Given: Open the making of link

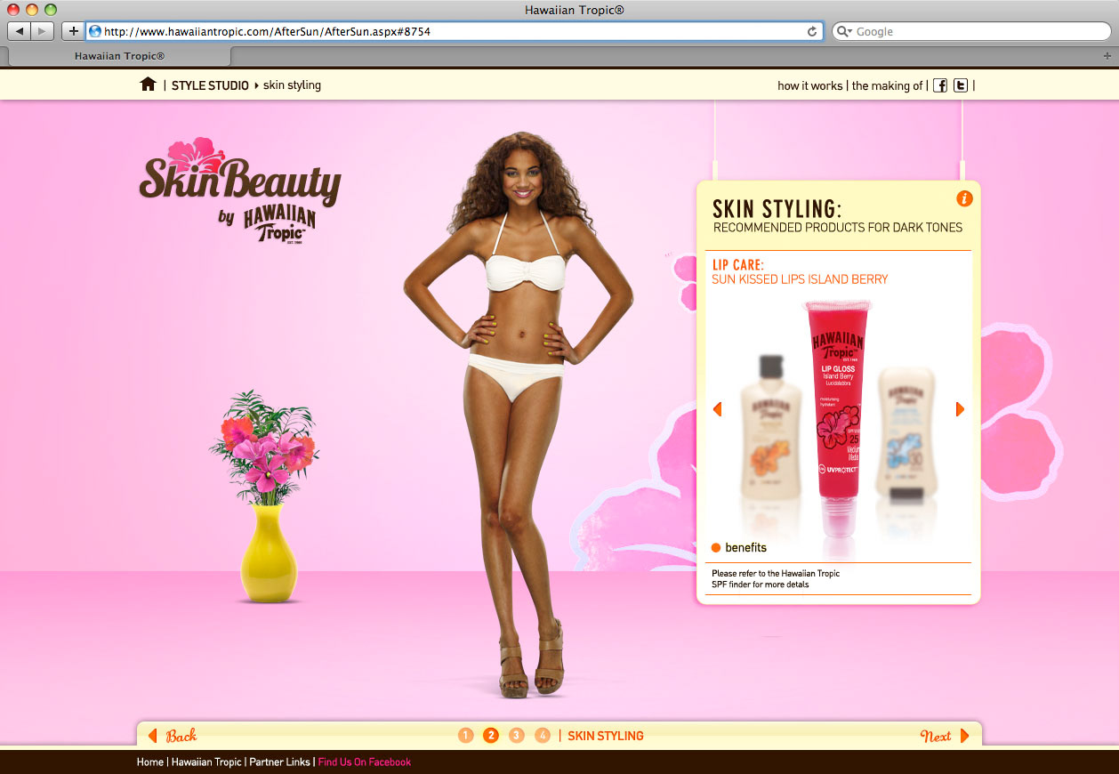Looking at the screenshot, I should 887,86.
